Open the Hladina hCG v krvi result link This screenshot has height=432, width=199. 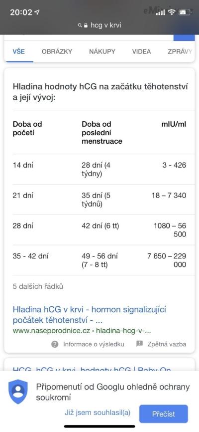90,315
